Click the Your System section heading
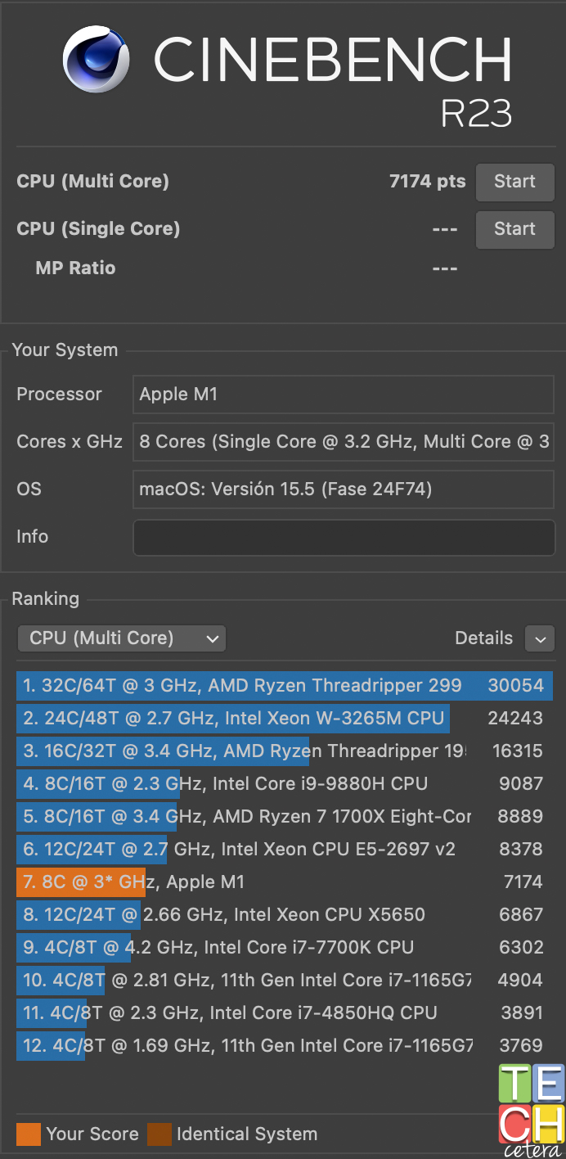Image resolution: width=566 pixels, height=1159 pixels. [x=65, y=350]
